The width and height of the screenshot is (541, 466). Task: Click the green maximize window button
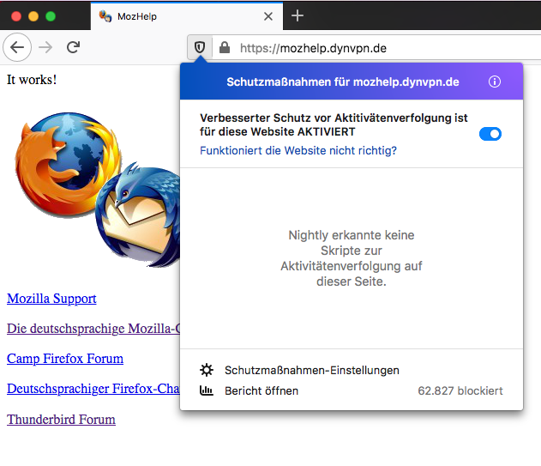point(51,16)
